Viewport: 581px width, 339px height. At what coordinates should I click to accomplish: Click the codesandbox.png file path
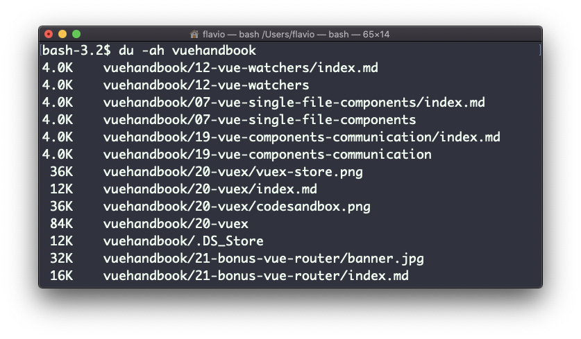[x=237, y=207]
